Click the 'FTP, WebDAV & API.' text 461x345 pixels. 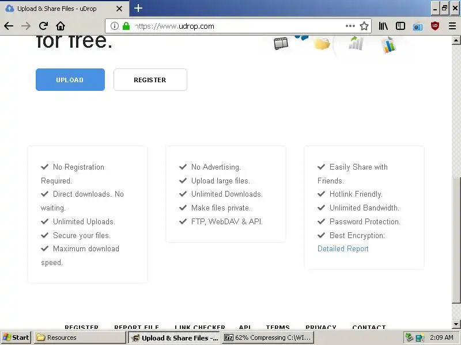click(x=227, y=221)
